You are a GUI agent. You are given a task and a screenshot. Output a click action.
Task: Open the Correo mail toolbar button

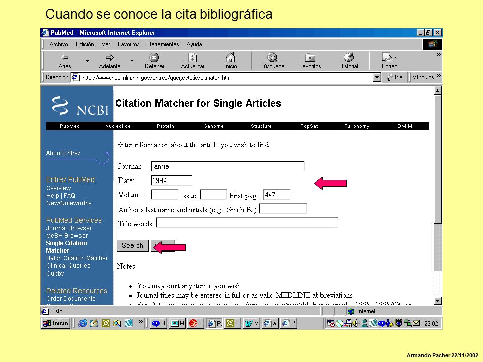389,61
